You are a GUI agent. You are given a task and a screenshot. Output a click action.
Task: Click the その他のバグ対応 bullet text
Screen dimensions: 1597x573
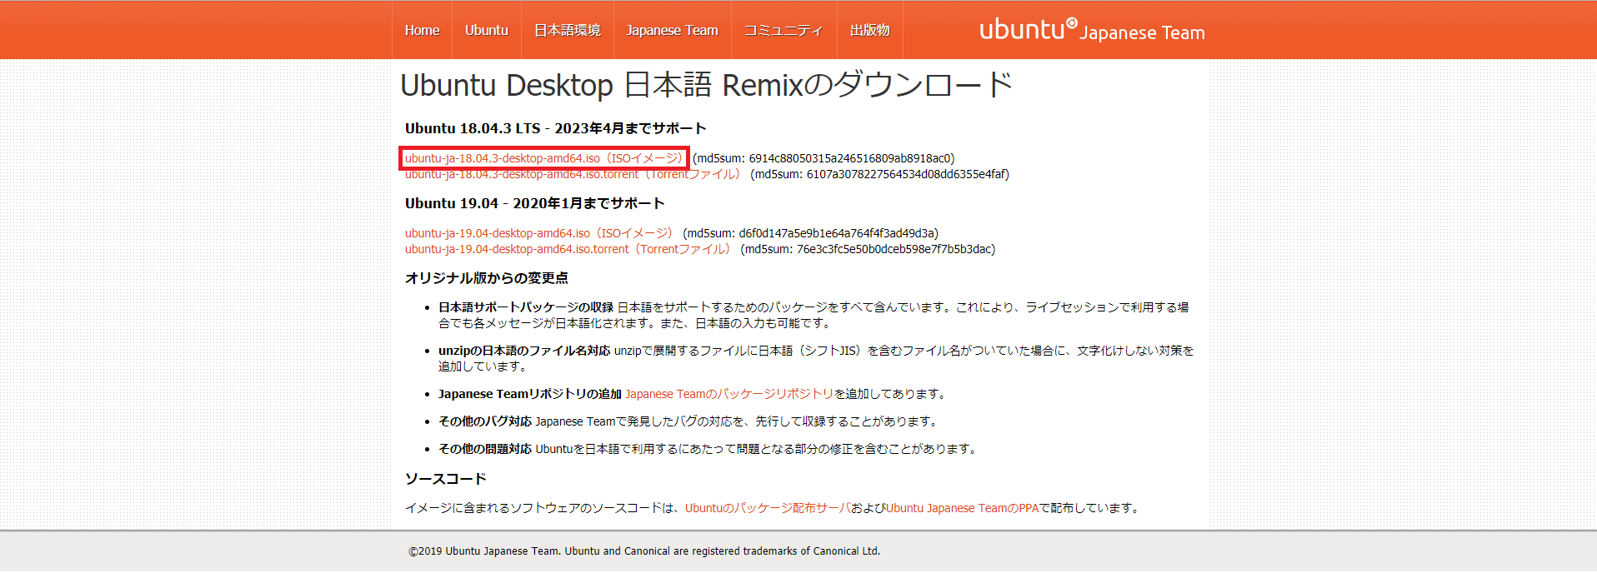coord(485,421)
